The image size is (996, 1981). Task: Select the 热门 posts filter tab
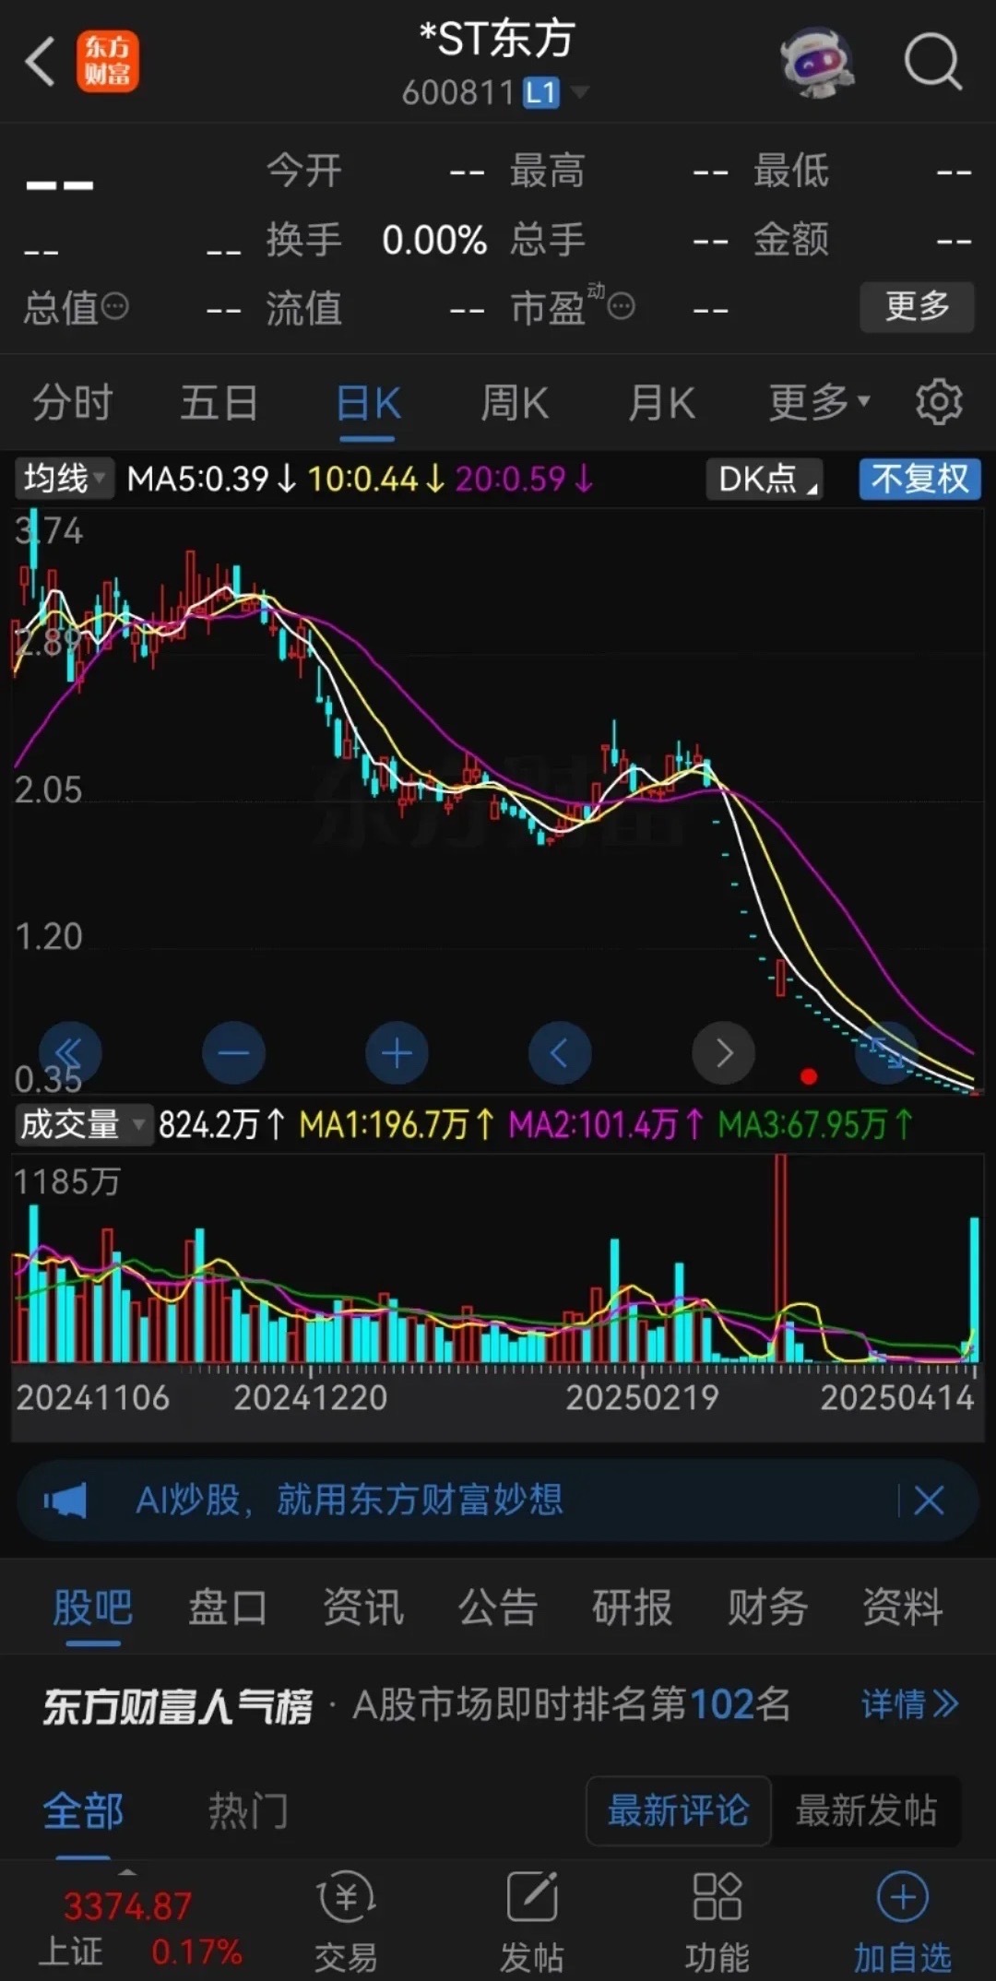[248, 1811]
